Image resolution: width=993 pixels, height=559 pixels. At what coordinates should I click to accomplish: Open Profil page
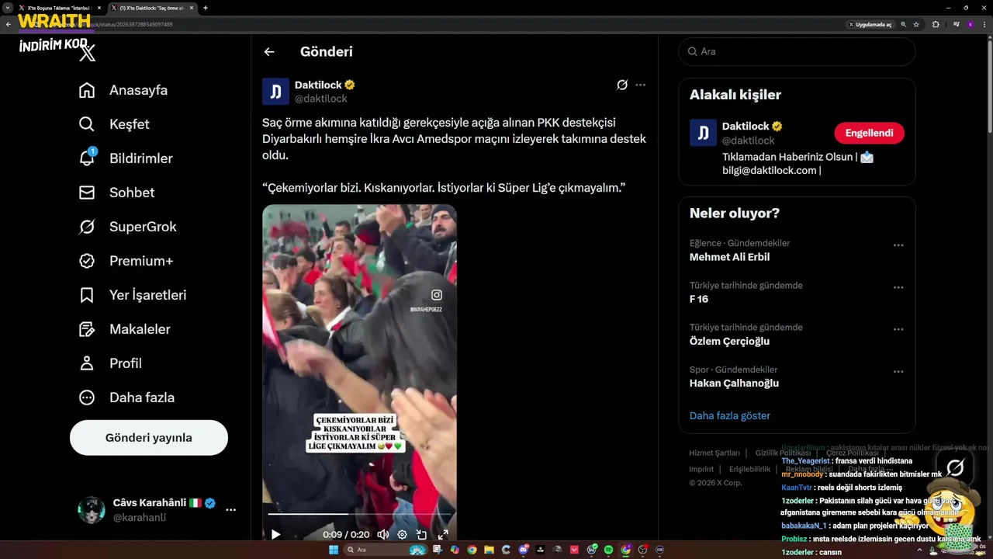(110, 363)
